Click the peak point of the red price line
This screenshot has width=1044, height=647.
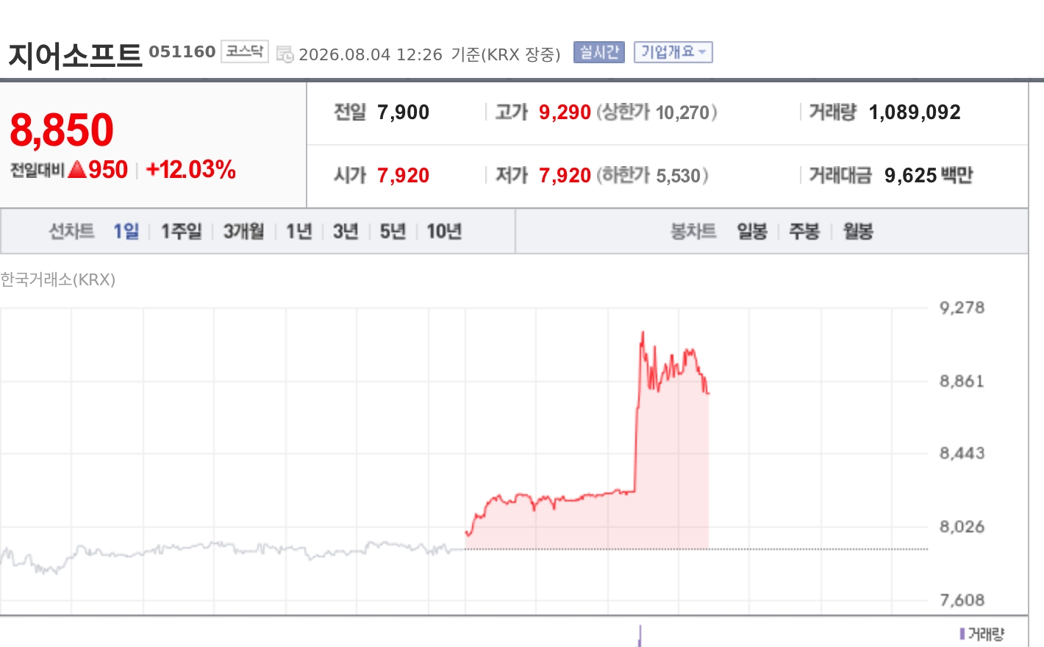(x=643, y=332)
